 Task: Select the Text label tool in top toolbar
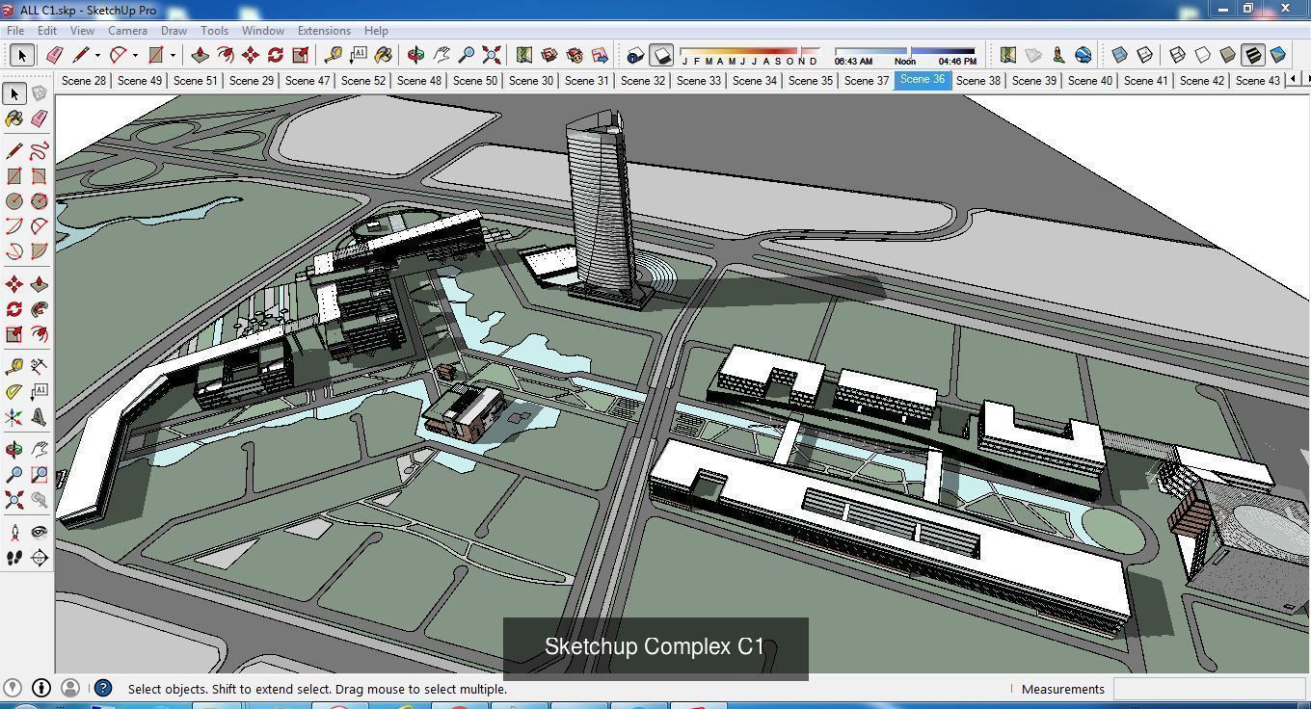tap(359, 55)
